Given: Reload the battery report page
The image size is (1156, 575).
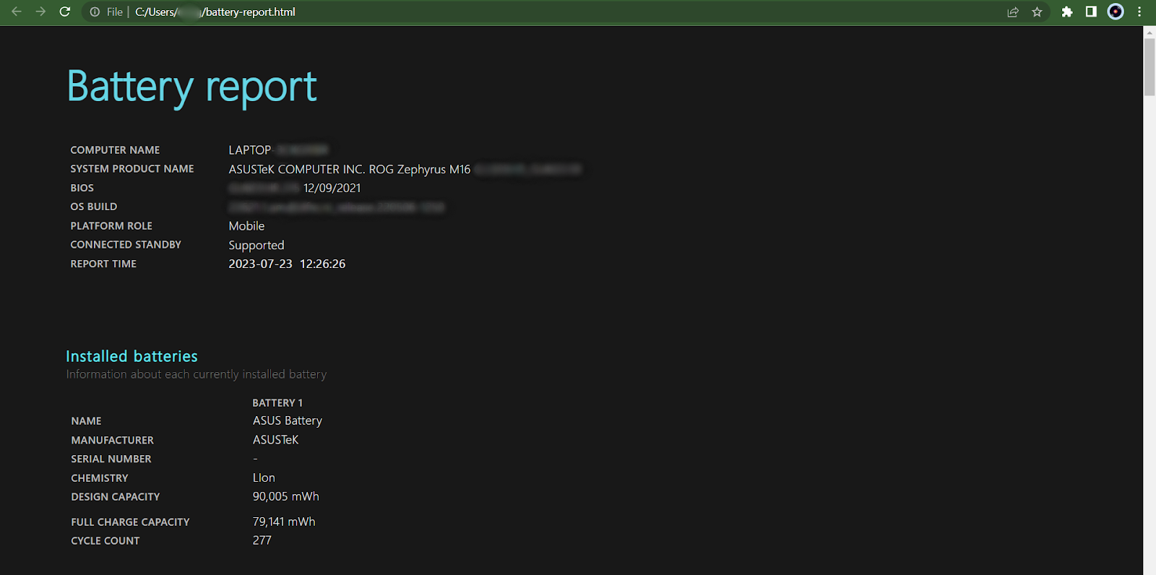Looking at the screenshot, I should (x=65, y=12).
